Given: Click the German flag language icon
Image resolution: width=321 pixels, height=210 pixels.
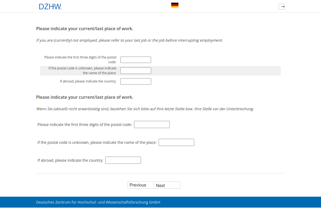Looking at the screenshot, I should click(x=175, y=5).
